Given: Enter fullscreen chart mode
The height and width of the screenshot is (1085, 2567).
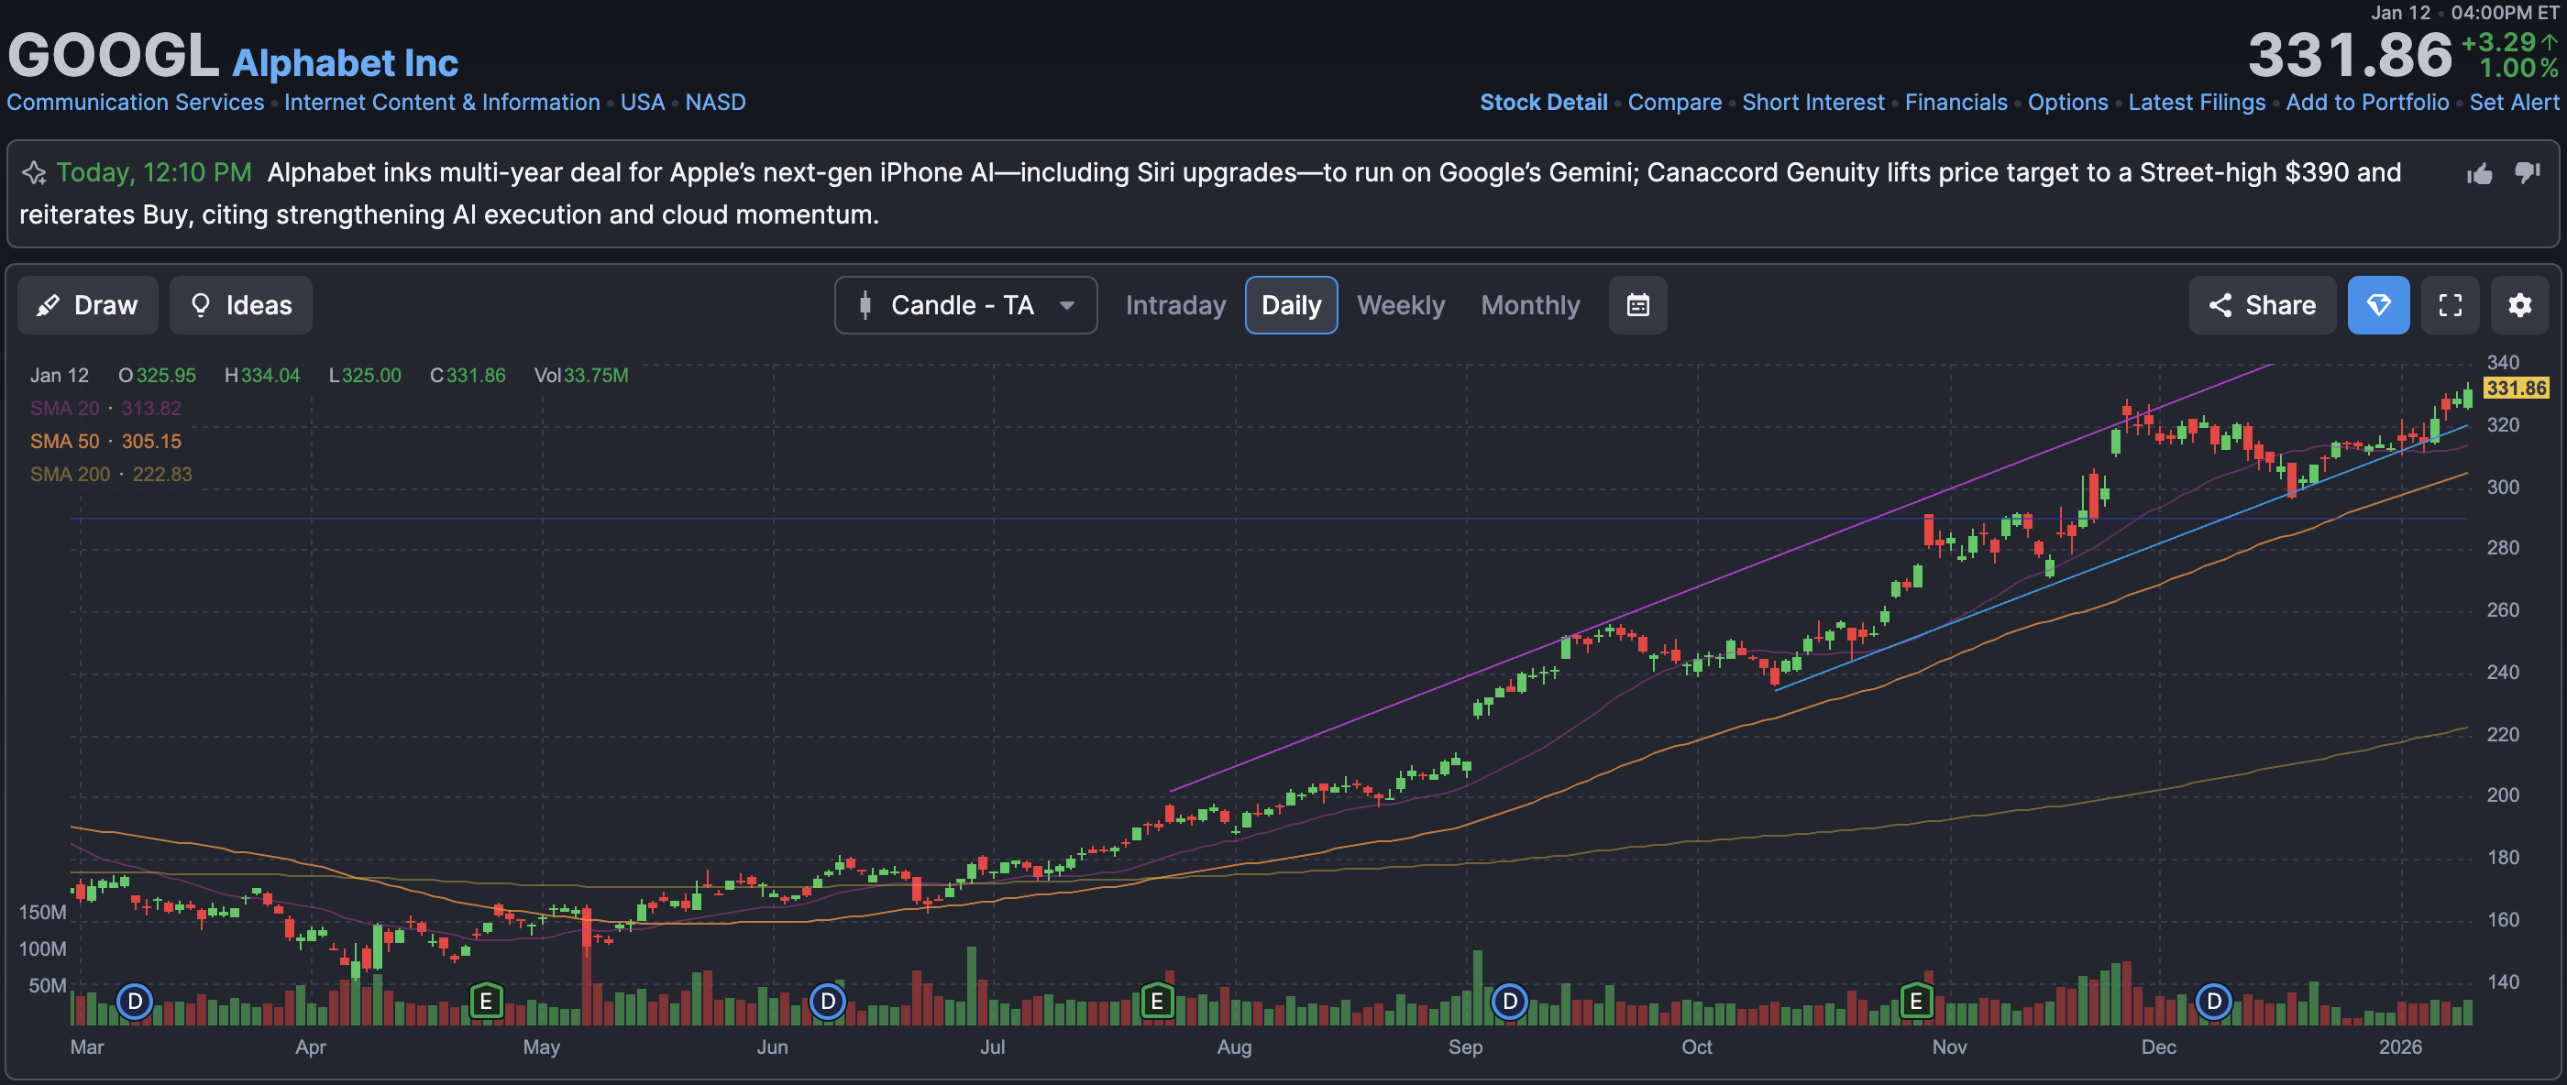Looking at the screenshot, I should 2450,305.
